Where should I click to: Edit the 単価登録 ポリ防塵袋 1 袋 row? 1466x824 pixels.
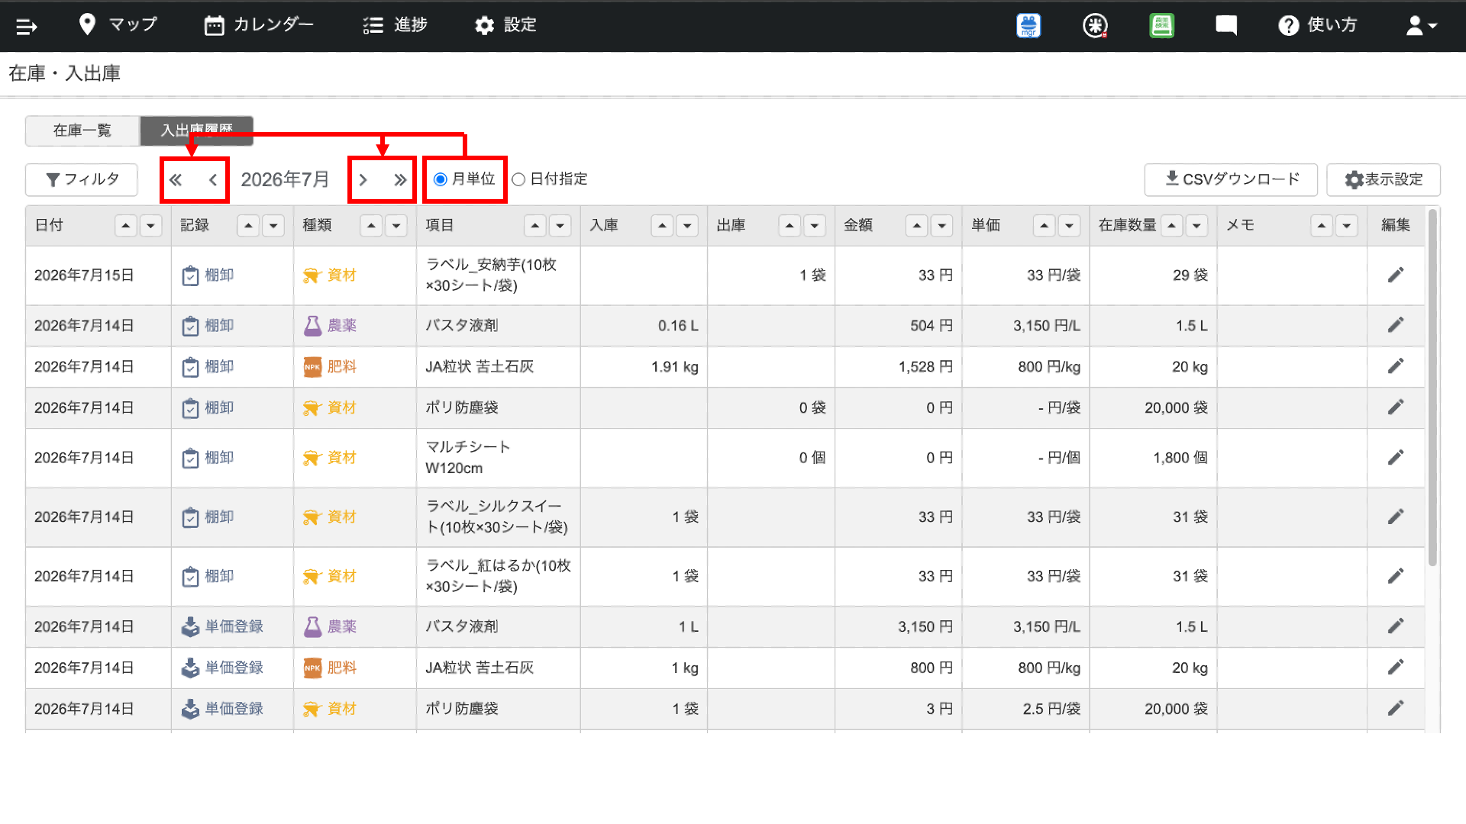[x=1396, y=709]
